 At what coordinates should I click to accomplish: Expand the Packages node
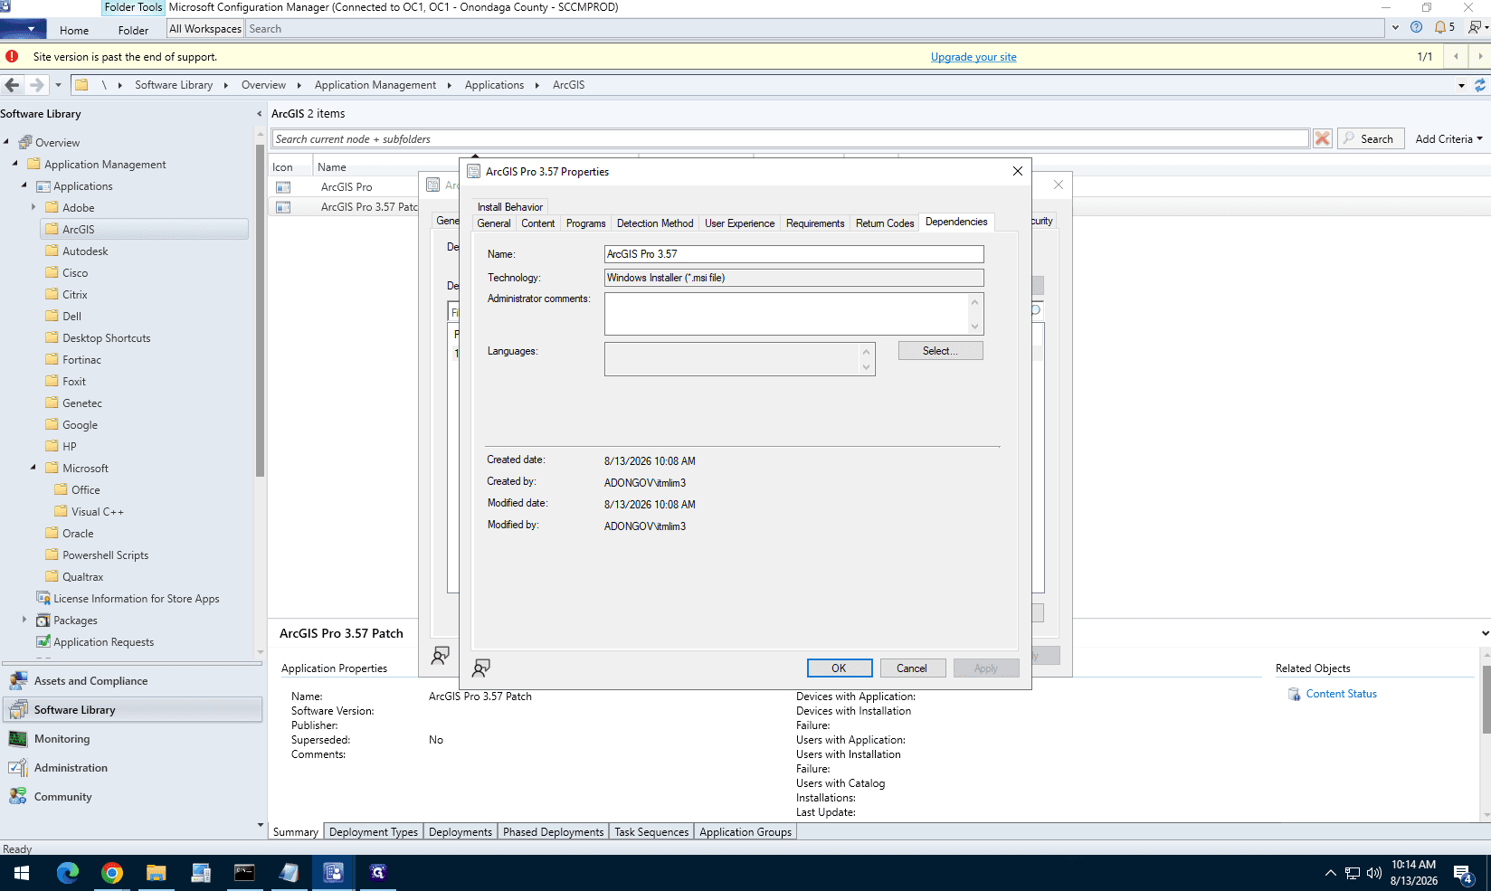click(x=24, y=620)
